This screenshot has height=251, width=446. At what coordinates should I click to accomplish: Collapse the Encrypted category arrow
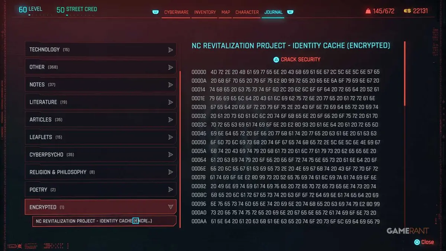pos(171,207)
